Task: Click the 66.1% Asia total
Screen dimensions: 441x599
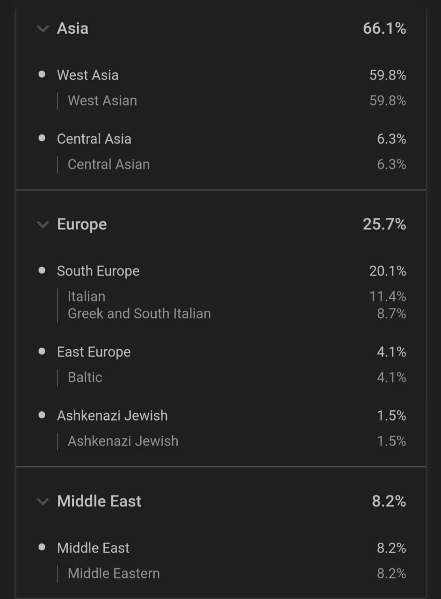Action: (384, 29)
